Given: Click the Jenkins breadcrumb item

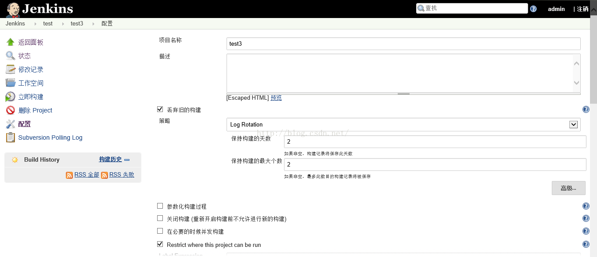Looking at the screenshot, I should (x=15, y=23).
